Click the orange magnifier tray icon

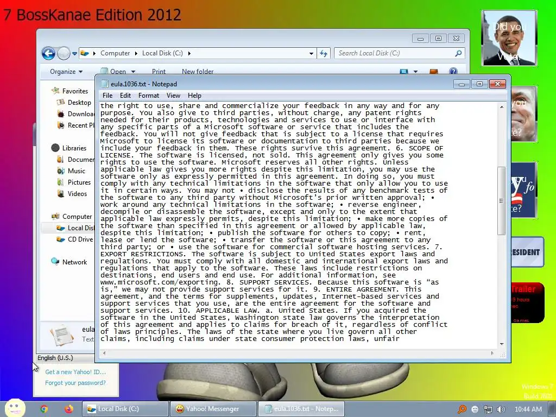pos(462,409)
